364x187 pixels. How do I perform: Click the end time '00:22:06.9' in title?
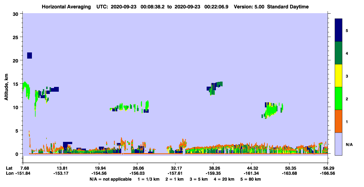click(x=216, y=7)
